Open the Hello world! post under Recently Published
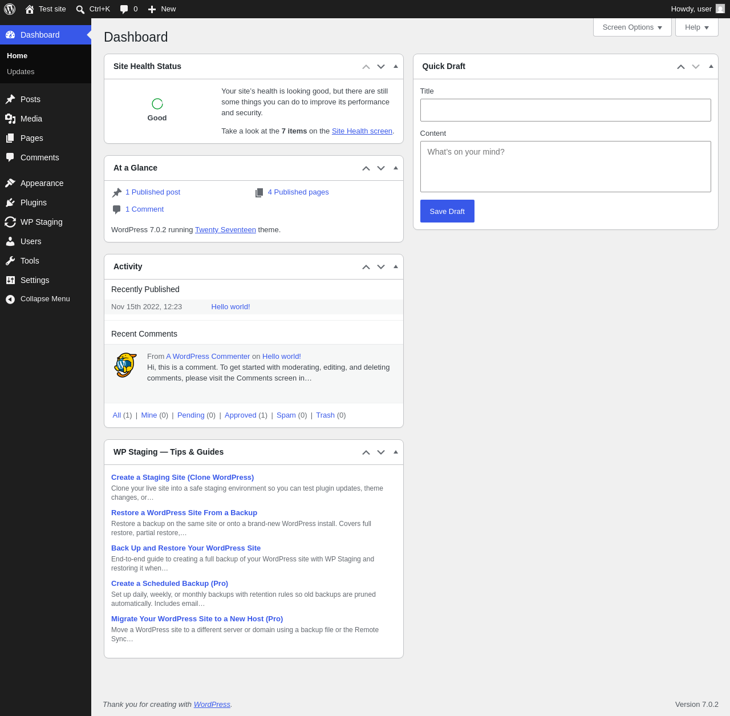This screenshot has width=730, height=716. 231,307
